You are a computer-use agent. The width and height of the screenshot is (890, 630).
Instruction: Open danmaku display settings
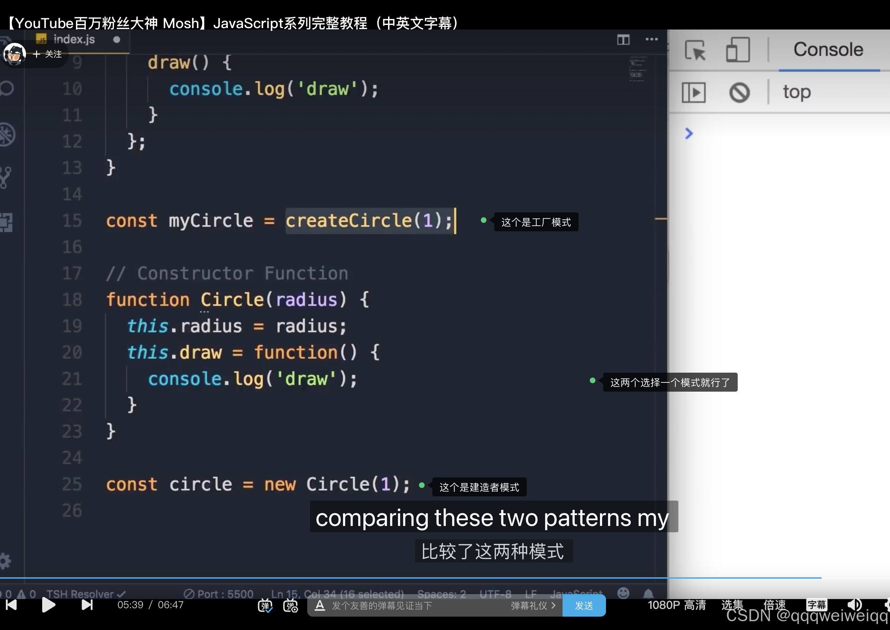(x=290, y=605)
